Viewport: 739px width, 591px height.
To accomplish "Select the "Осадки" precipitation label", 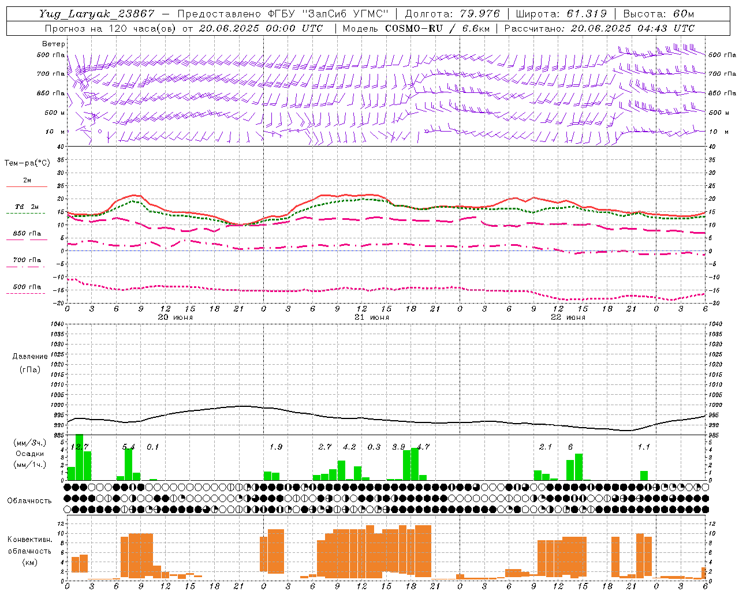I will 30,454.
